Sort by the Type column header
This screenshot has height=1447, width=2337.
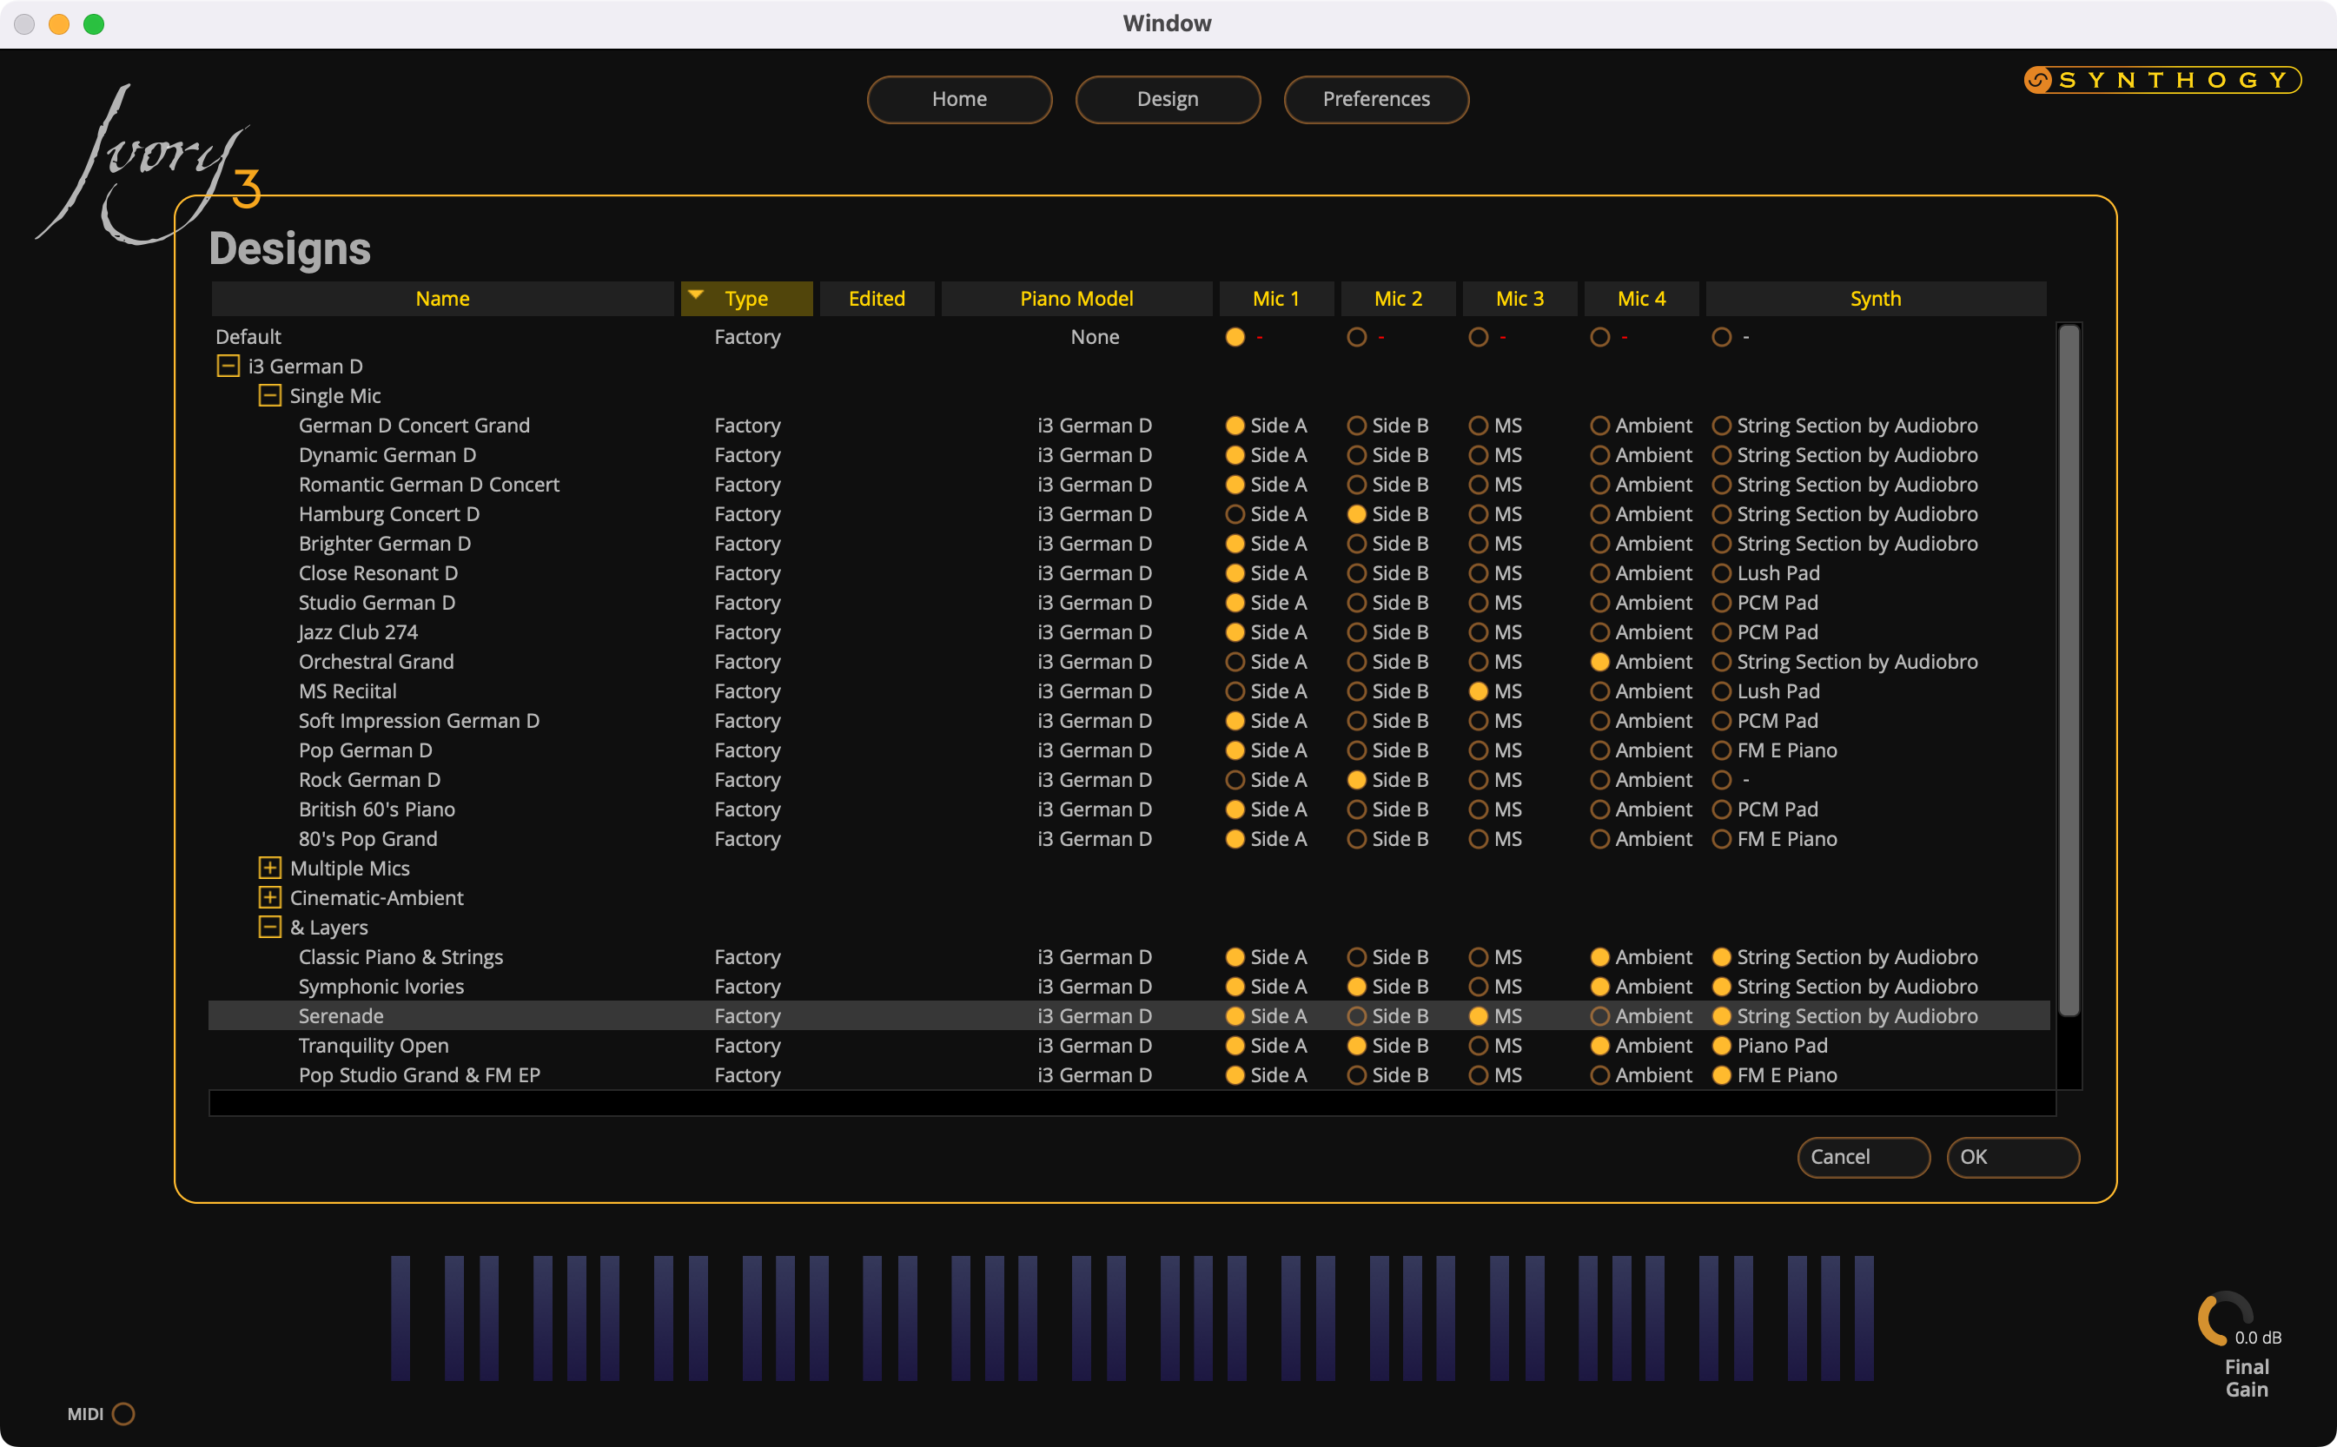pyautogui.click(x=746, y=299)
